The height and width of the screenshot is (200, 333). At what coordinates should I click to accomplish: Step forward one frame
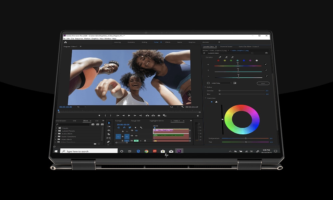pyautogui.click(x=135, y=116)
